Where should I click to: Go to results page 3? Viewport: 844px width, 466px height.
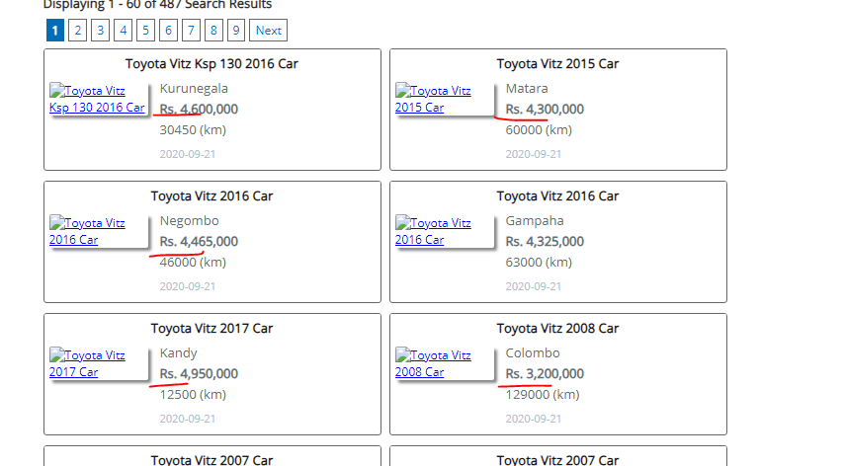coord(100,30)
